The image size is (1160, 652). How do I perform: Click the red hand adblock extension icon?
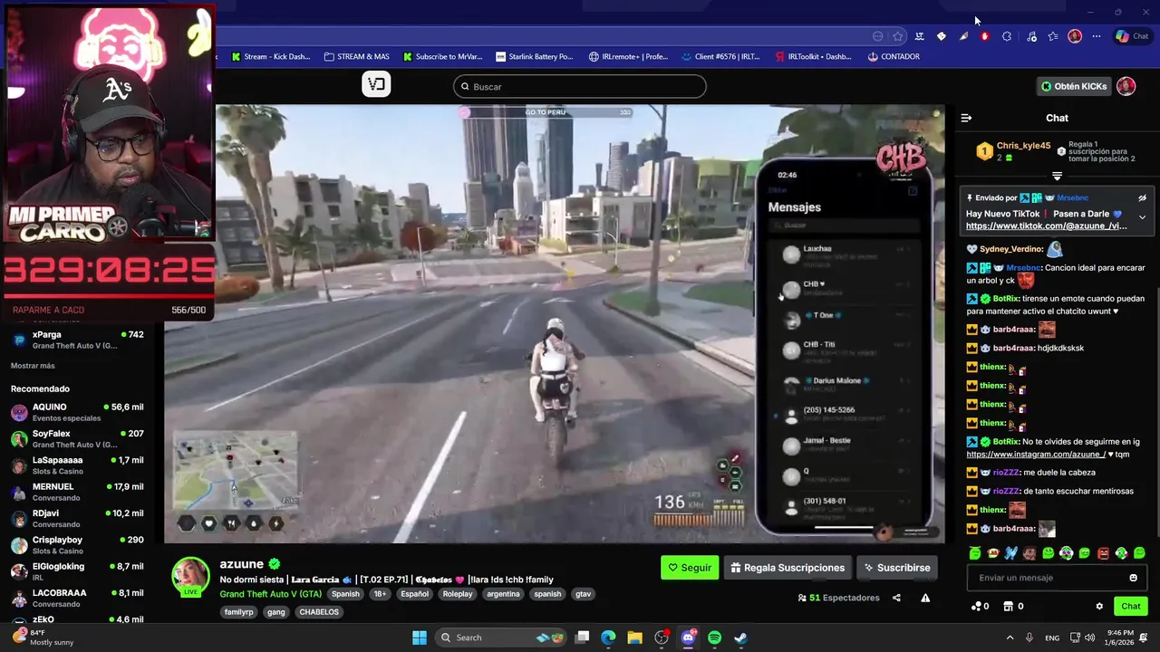click(985, 36)
